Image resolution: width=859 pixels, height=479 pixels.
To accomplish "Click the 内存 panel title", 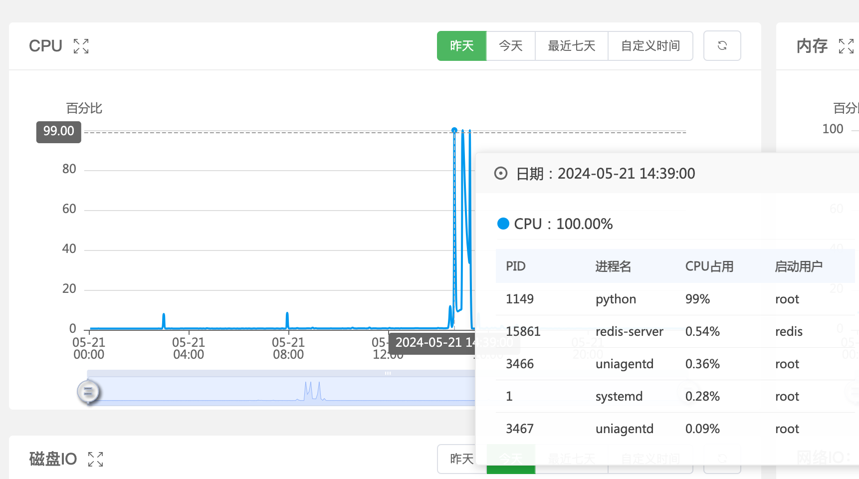I will click(x=812, y=46).
